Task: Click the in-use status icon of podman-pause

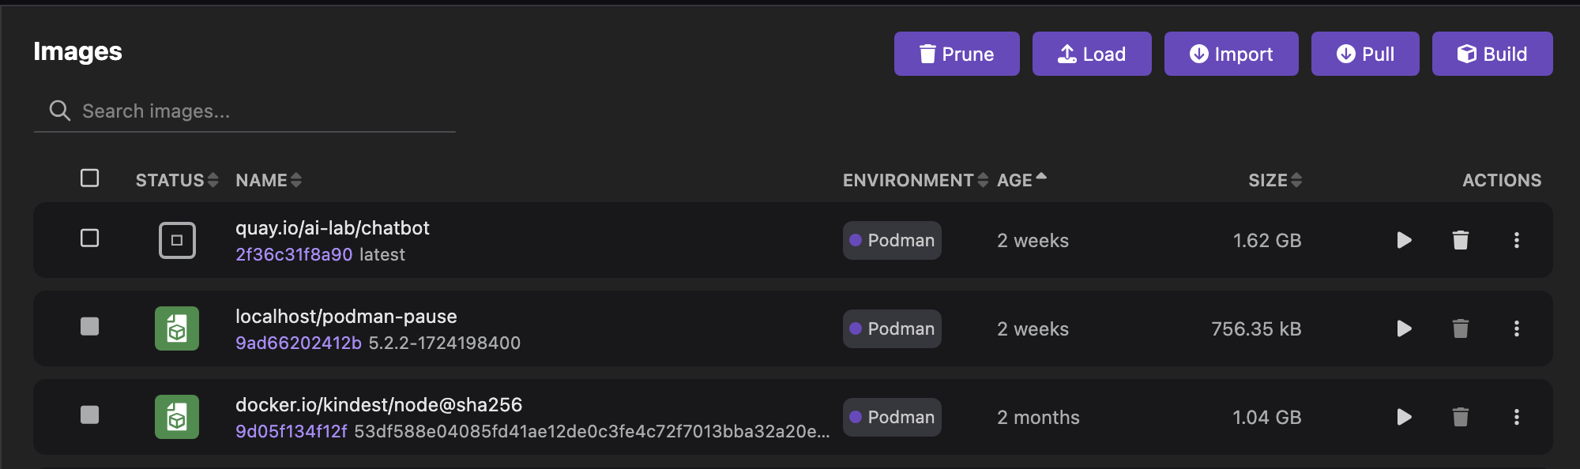Action: coord(177,328)
